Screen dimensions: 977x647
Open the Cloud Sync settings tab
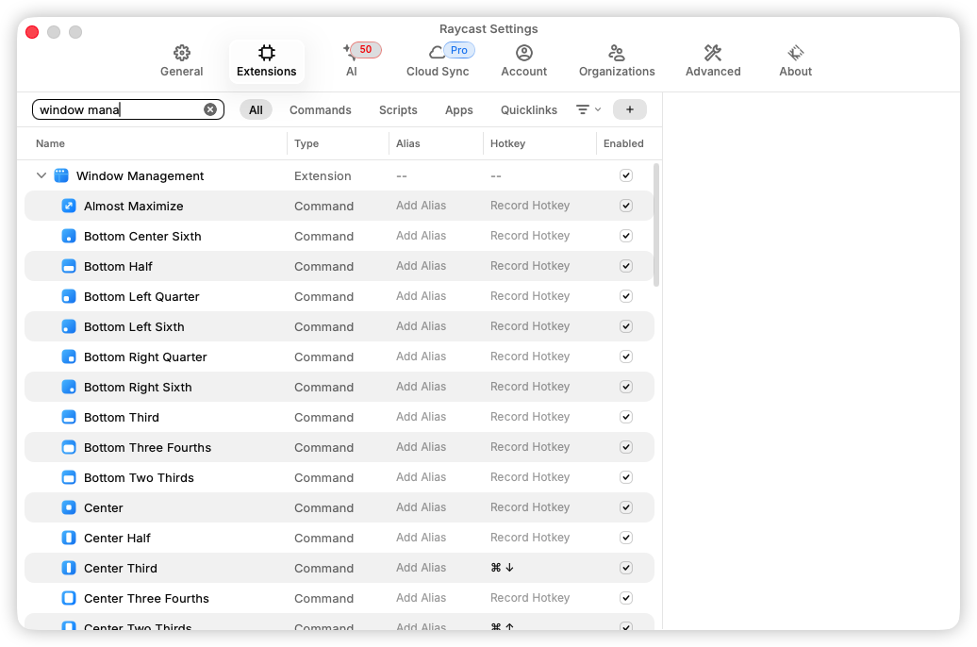pyautogui.click(x=438, y=61)
